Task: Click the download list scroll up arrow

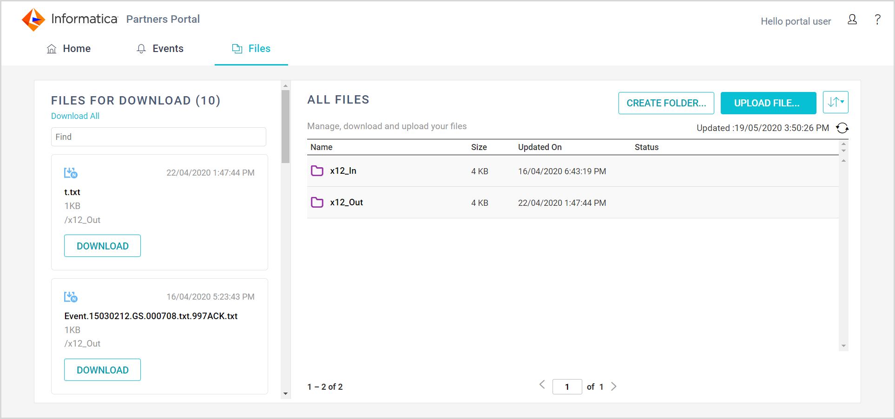Action: 285,85
